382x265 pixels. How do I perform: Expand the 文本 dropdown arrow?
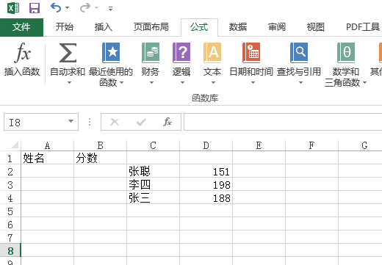[x=213, y=83]
